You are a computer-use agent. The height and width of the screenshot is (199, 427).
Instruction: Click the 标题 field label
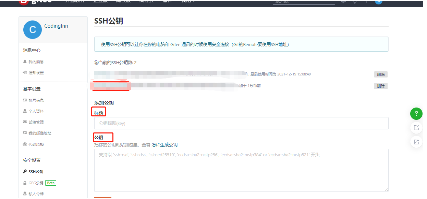pyautogui.click(x=99, y=112)
